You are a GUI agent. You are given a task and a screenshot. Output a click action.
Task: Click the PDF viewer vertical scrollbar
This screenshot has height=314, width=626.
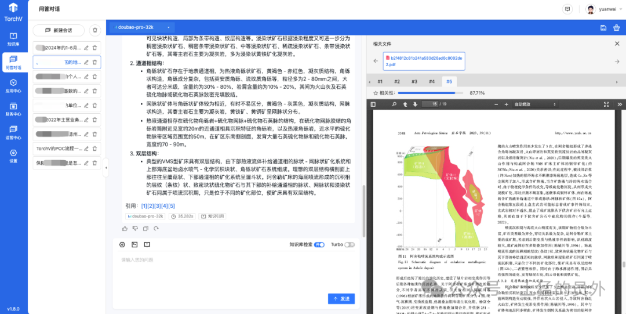pos(623,265)
